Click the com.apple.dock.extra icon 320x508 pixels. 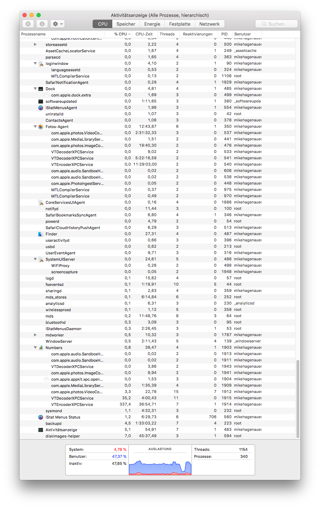46,95
